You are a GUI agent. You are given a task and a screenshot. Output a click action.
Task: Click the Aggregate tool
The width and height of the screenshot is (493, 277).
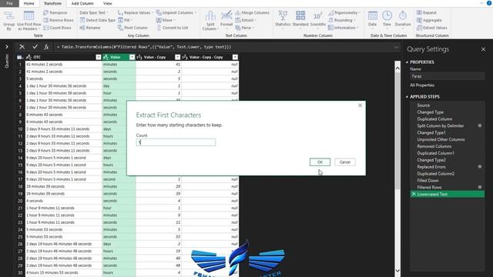pyautogui.click(x=429, y=20)
